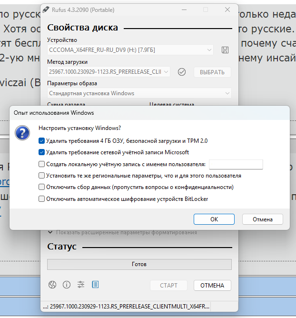
Task: Check disable data collection option
Action: coord(41,187)
